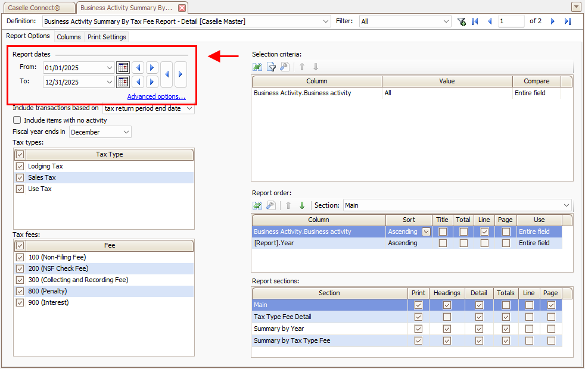Go to the first page of the report
This screenshot has height=369, width=585.
475,21
